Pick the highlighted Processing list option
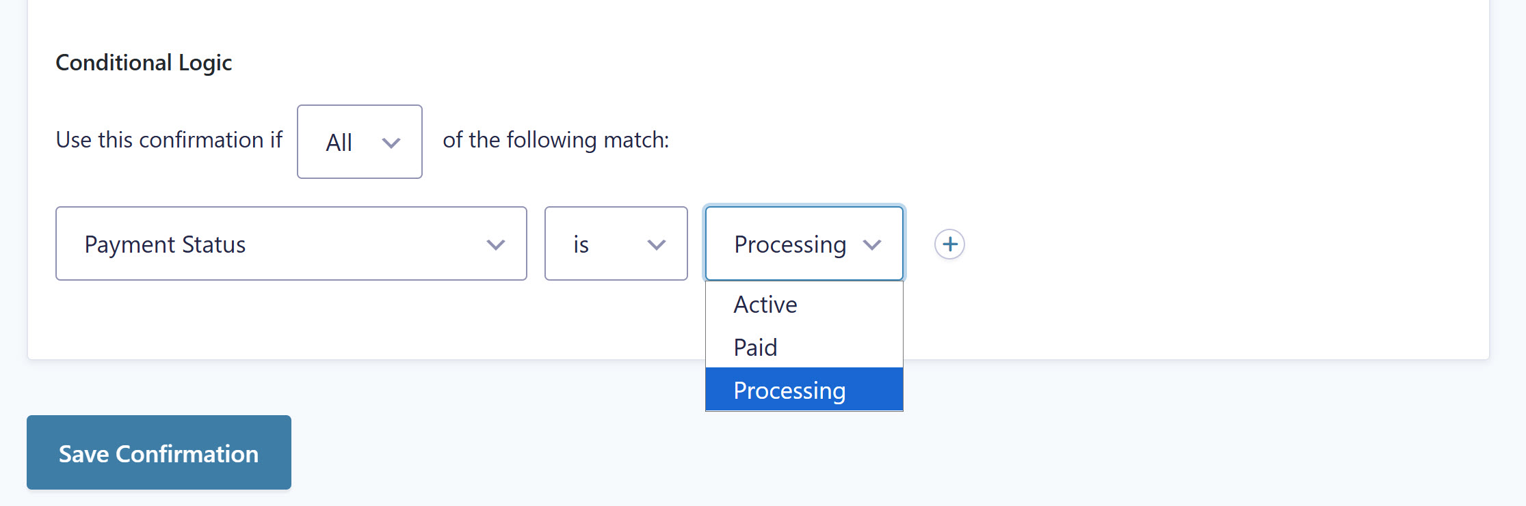1526x506 pixels. pos(789,391)
